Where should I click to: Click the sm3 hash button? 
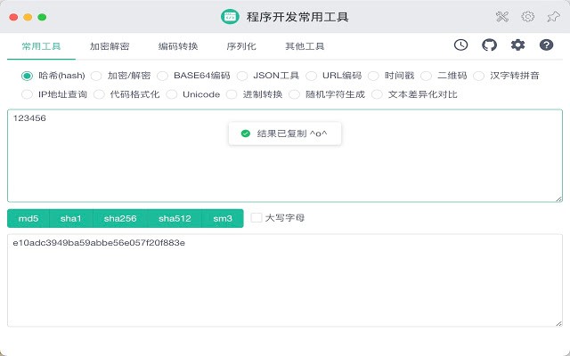coord(223,218)
